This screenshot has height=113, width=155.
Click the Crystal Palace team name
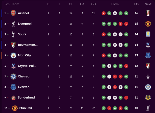click(x=27, y=66)
